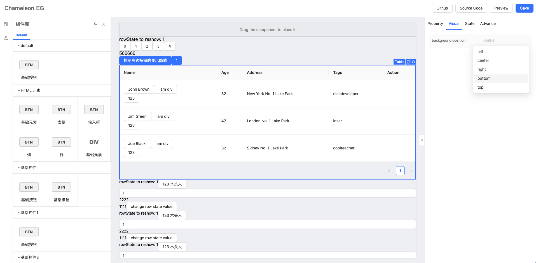Switch to the Advance tab
The width and height of the screenshot is (536, 263).
[x=488, y=24]
